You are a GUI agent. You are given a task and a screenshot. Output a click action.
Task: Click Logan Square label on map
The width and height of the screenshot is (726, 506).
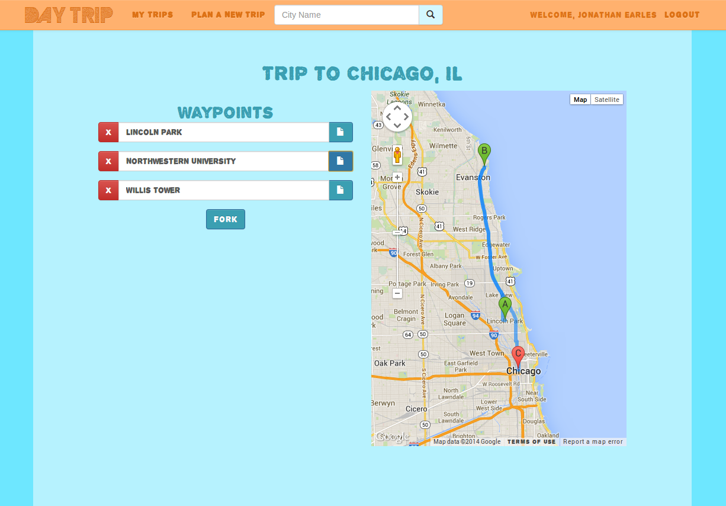point(455,319)
